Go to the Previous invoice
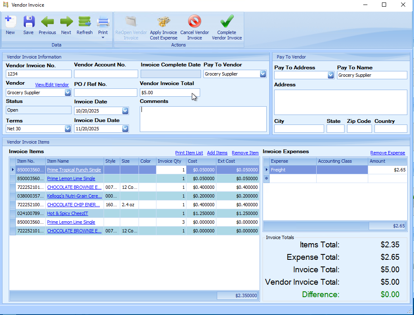Image resolution: width=414 pixels, height=315 pixels. pyautogui.click(x=47, y=22)
